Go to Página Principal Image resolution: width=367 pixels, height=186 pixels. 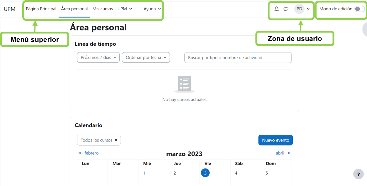pyautogui.click(x=41, y=9)
